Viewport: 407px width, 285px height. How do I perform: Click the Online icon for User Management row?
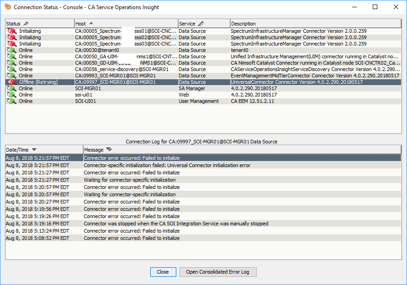[11, 101]
